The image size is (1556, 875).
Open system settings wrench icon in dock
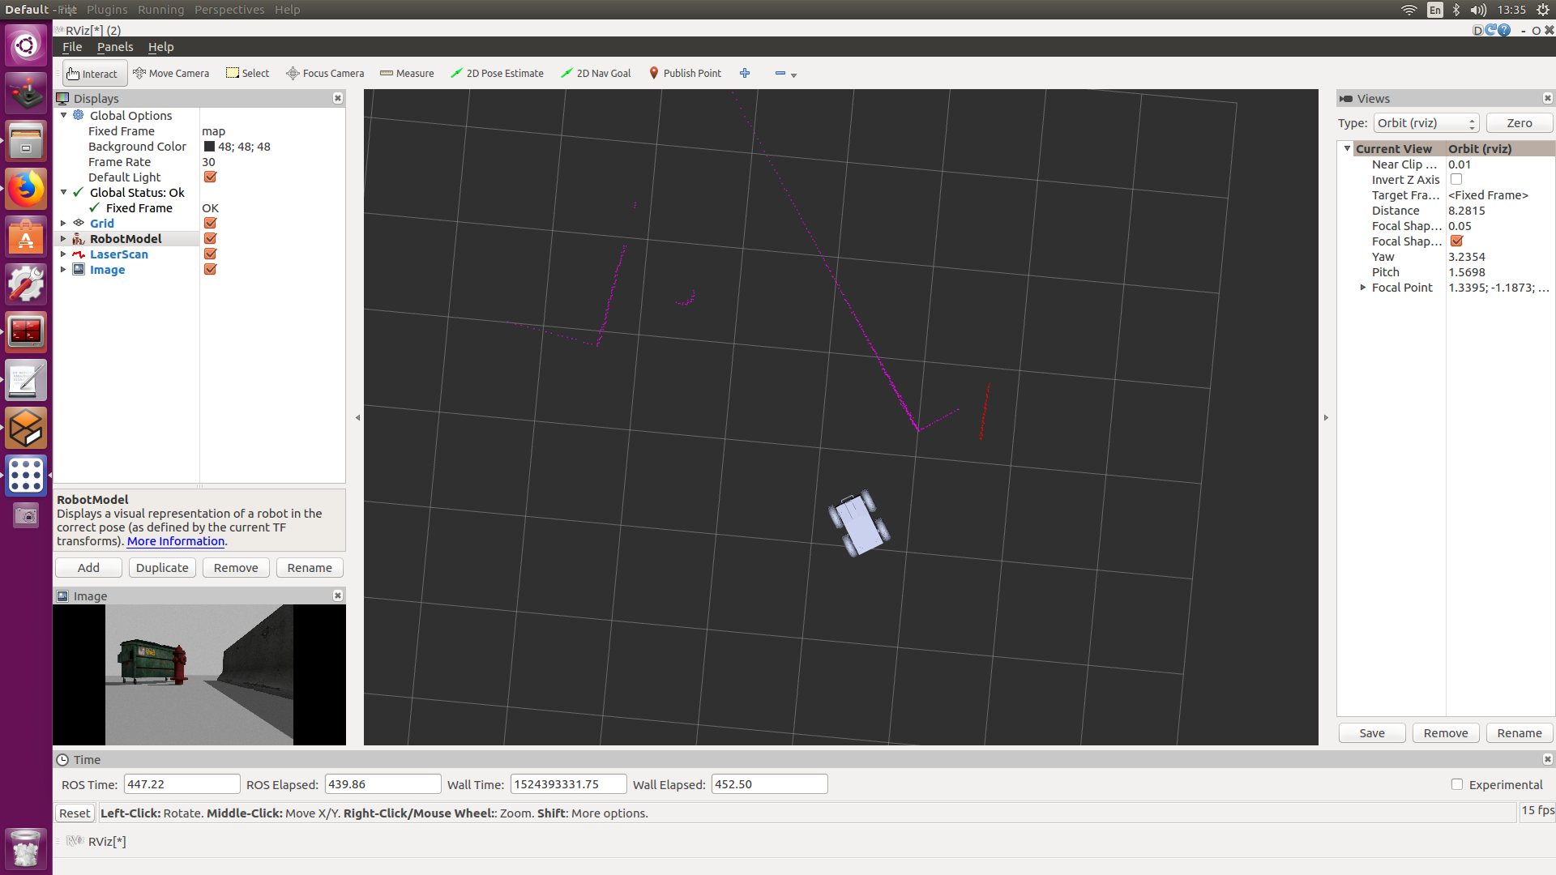26,284
